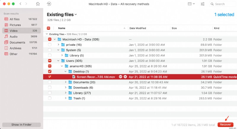Expand the private (16) folder
Image resolution: width=237 pixels, height=129 pixels.
[58, 45]
